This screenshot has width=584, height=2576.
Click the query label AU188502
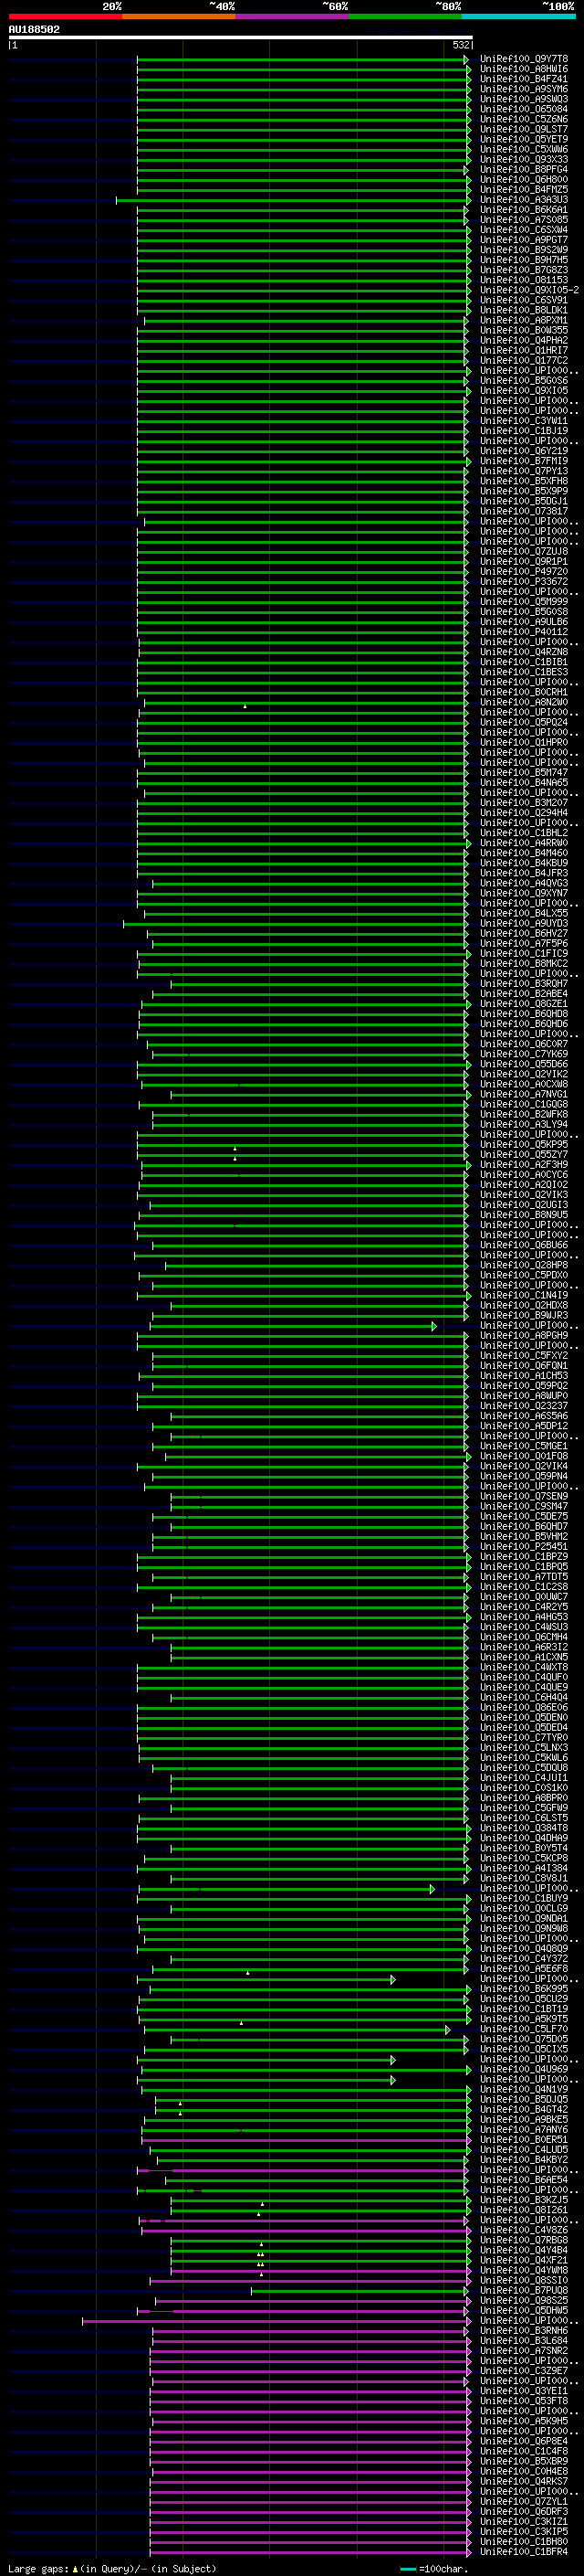click(x=34, y=30)
